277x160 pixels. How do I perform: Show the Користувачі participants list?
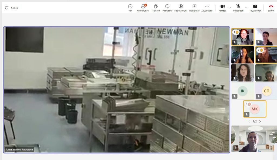pos(143,8)
